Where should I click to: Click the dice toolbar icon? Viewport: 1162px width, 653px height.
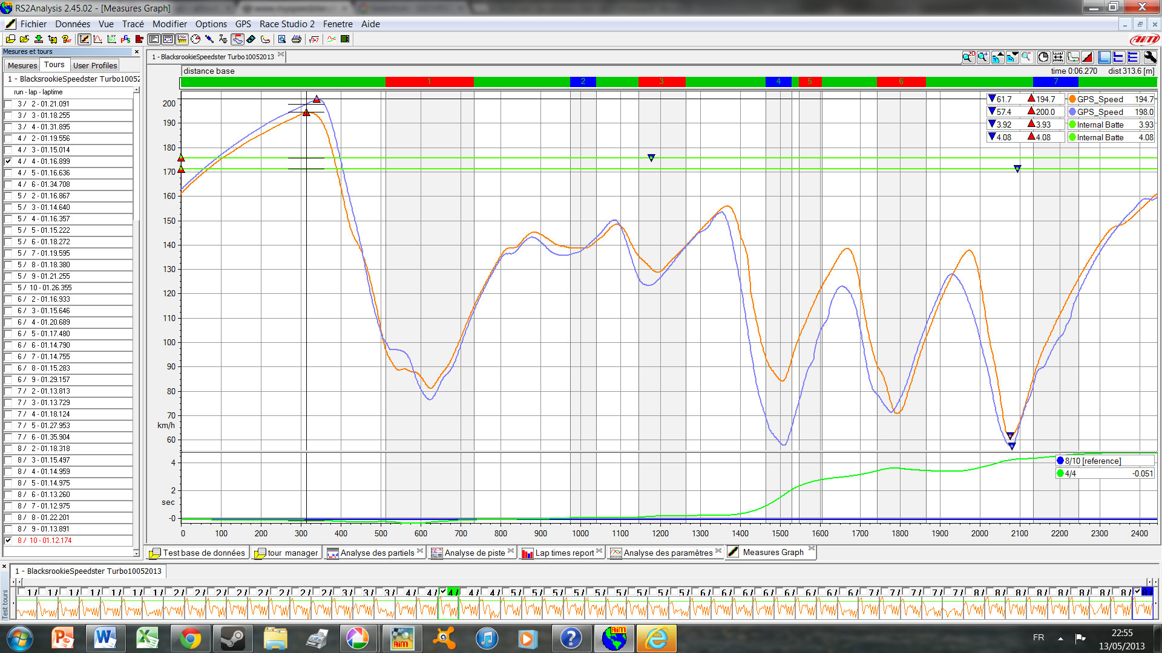[251, 39]
